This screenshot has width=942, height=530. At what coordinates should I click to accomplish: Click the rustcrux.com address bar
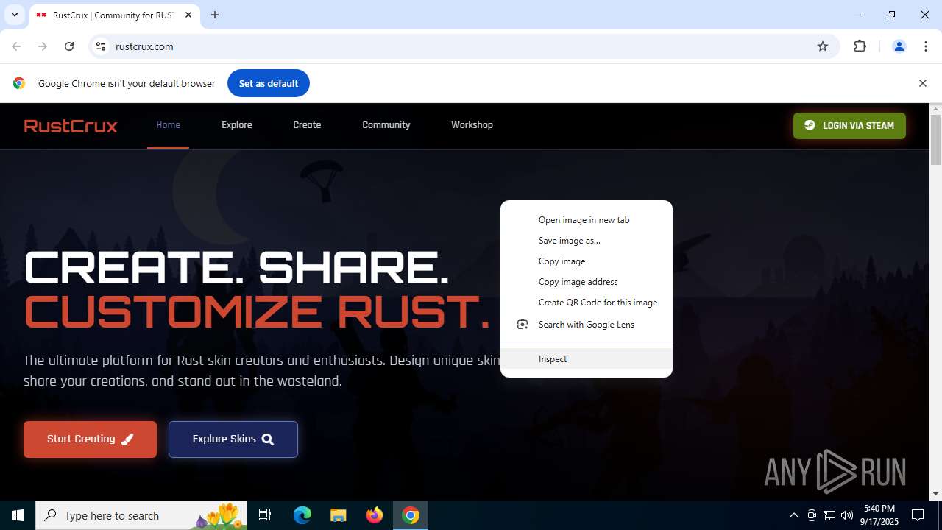point(464,46)
